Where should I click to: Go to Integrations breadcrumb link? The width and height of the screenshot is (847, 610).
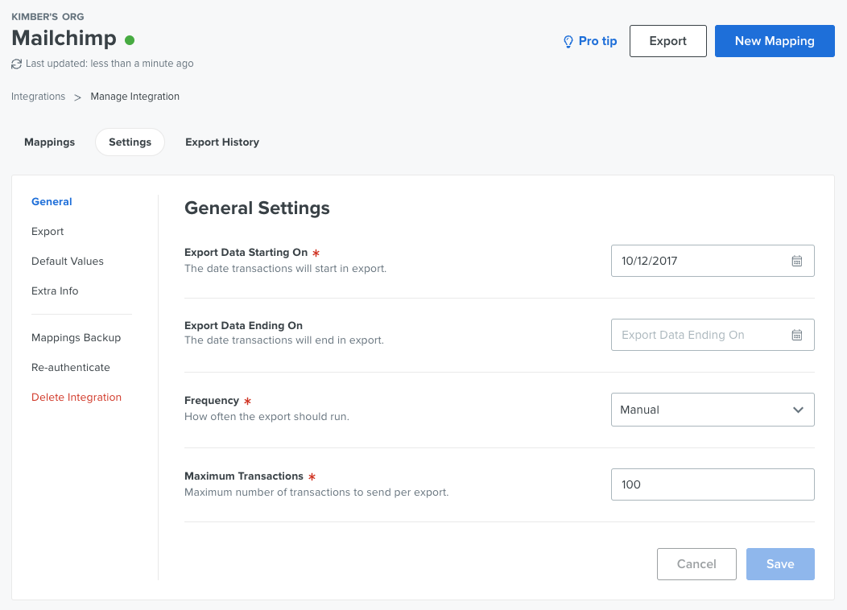click(39, 97)
